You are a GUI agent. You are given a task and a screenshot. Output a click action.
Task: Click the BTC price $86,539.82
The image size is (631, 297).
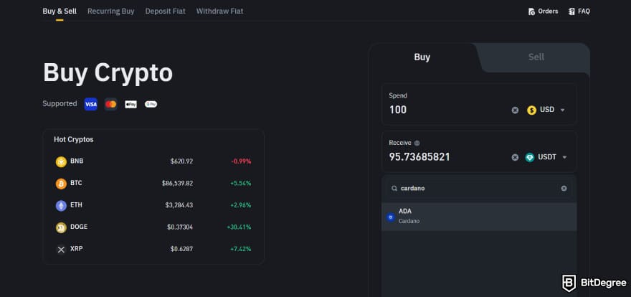click(x=178, y=184)
